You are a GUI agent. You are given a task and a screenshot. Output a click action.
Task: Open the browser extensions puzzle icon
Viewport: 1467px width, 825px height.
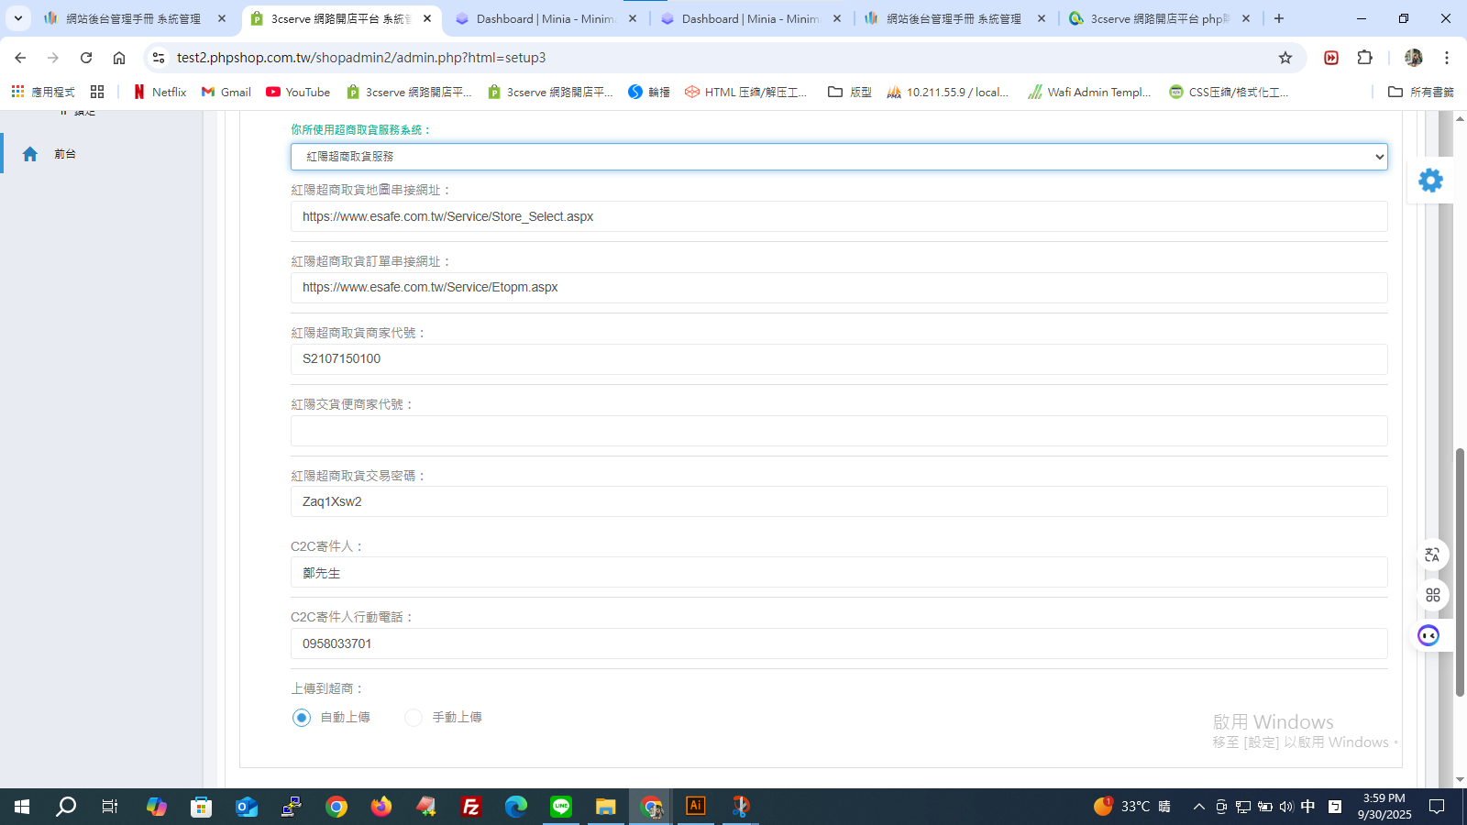(x=1365, y=58)
